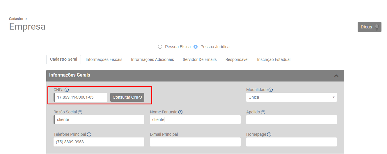This screenshot has height=154, width=387.
Task: Click the Homepage help icon
Action: (x=269, y=135)
